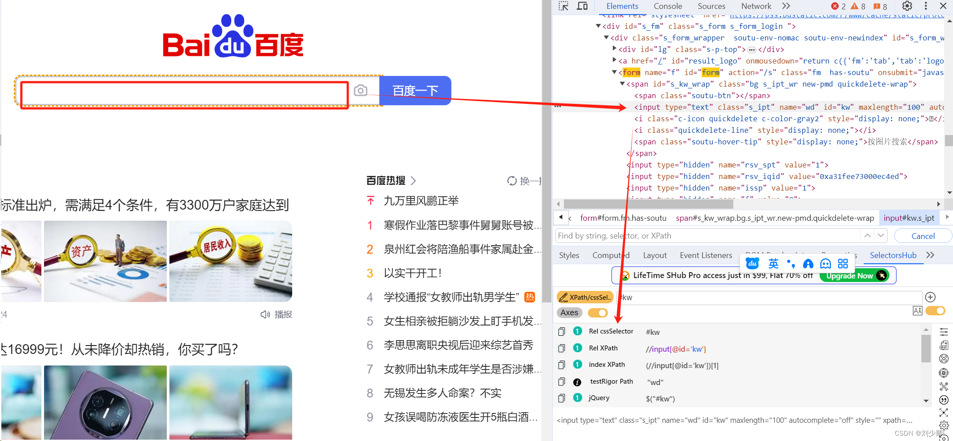This screenshot has height=441, width=953.
Task: Open hot search 九万里风鹏正举
Action: (x=421, y=201)
